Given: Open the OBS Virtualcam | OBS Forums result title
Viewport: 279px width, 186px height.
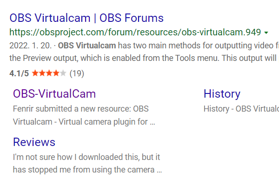Looking at the screenshot, I should tap(86, 18).
